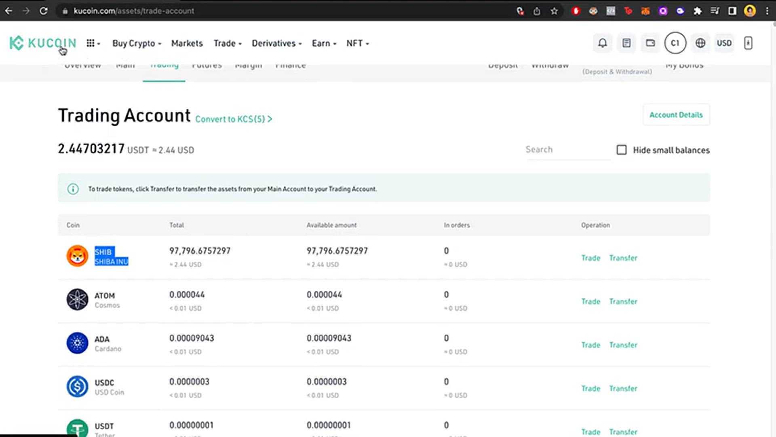Screen dimensions: 776x437
Task: Open the apps grid menu icon
Action: (x=91, y=43)
